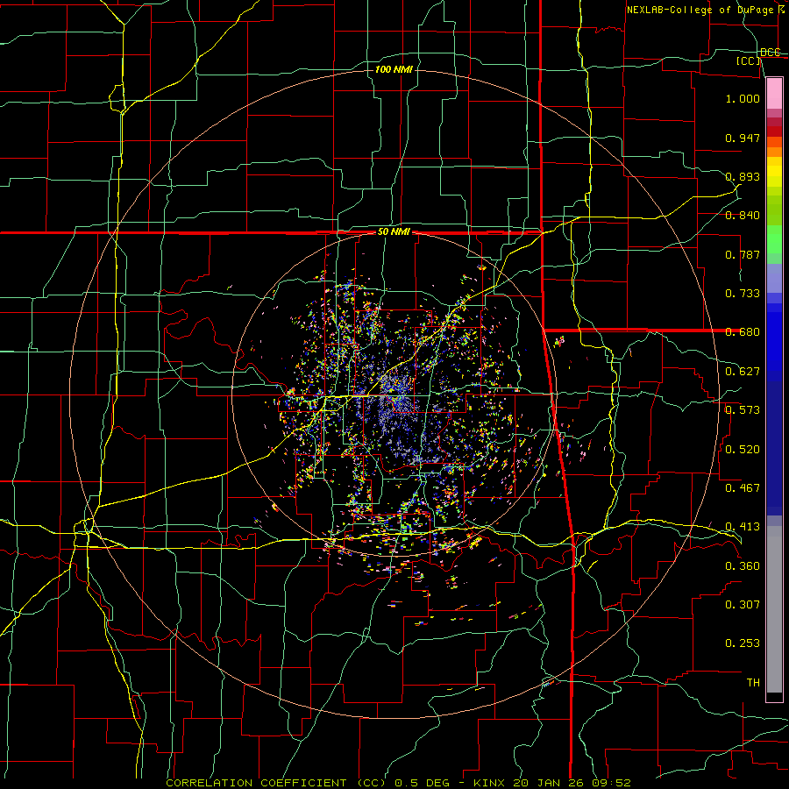Image resolution: width=789 pixels, height=789 pixels.
Task: Click the 0.787 value on the color scale
Action: point(743,254)
